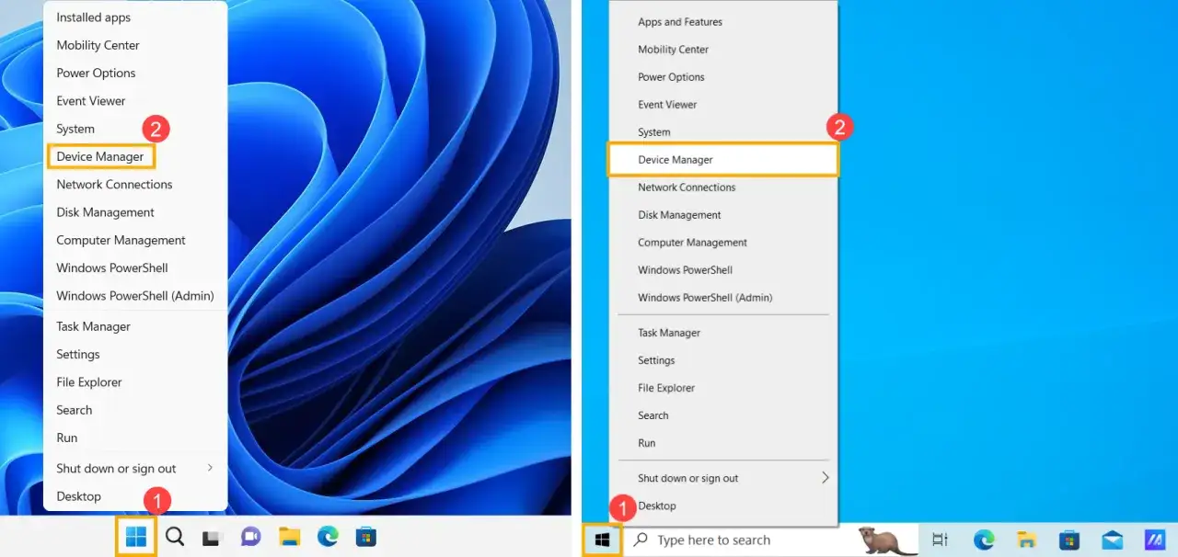Open Computer Management in Windows 10 menu
Screen dimensions: 1178x557
pos(723,243)
